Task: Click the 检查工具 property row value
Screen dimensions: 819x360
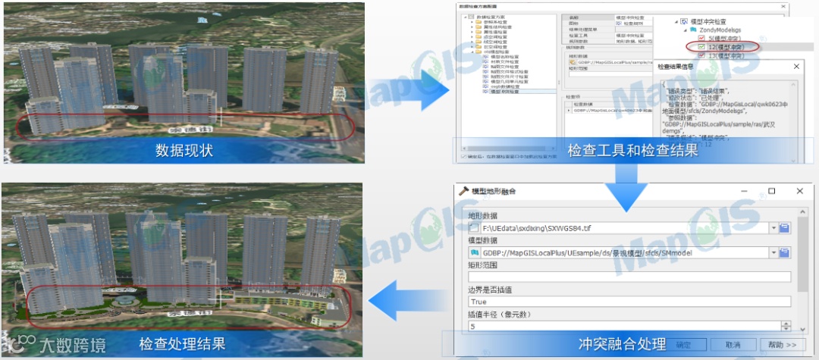Action: [633, 35]
